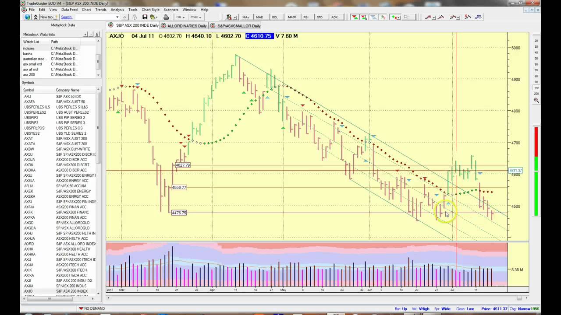This screenshot has height=315, width=561.
Task: Click the plus button in Metastock Watchlists header
Action: pos(86,34)
